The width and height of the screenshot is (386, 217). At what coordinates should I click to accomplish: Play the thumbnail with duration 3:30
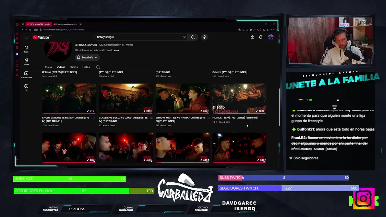239,148
